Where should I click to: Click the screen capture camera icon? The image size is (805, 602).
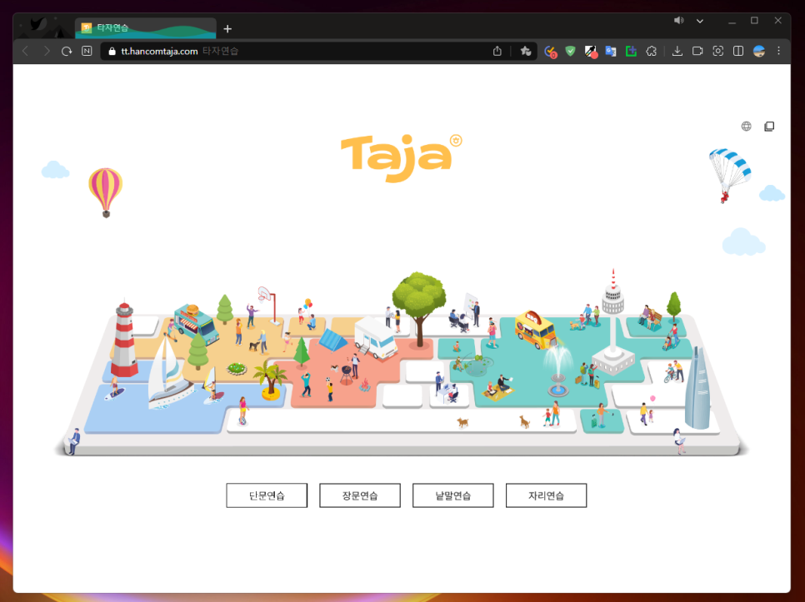(x=717, y=51)
